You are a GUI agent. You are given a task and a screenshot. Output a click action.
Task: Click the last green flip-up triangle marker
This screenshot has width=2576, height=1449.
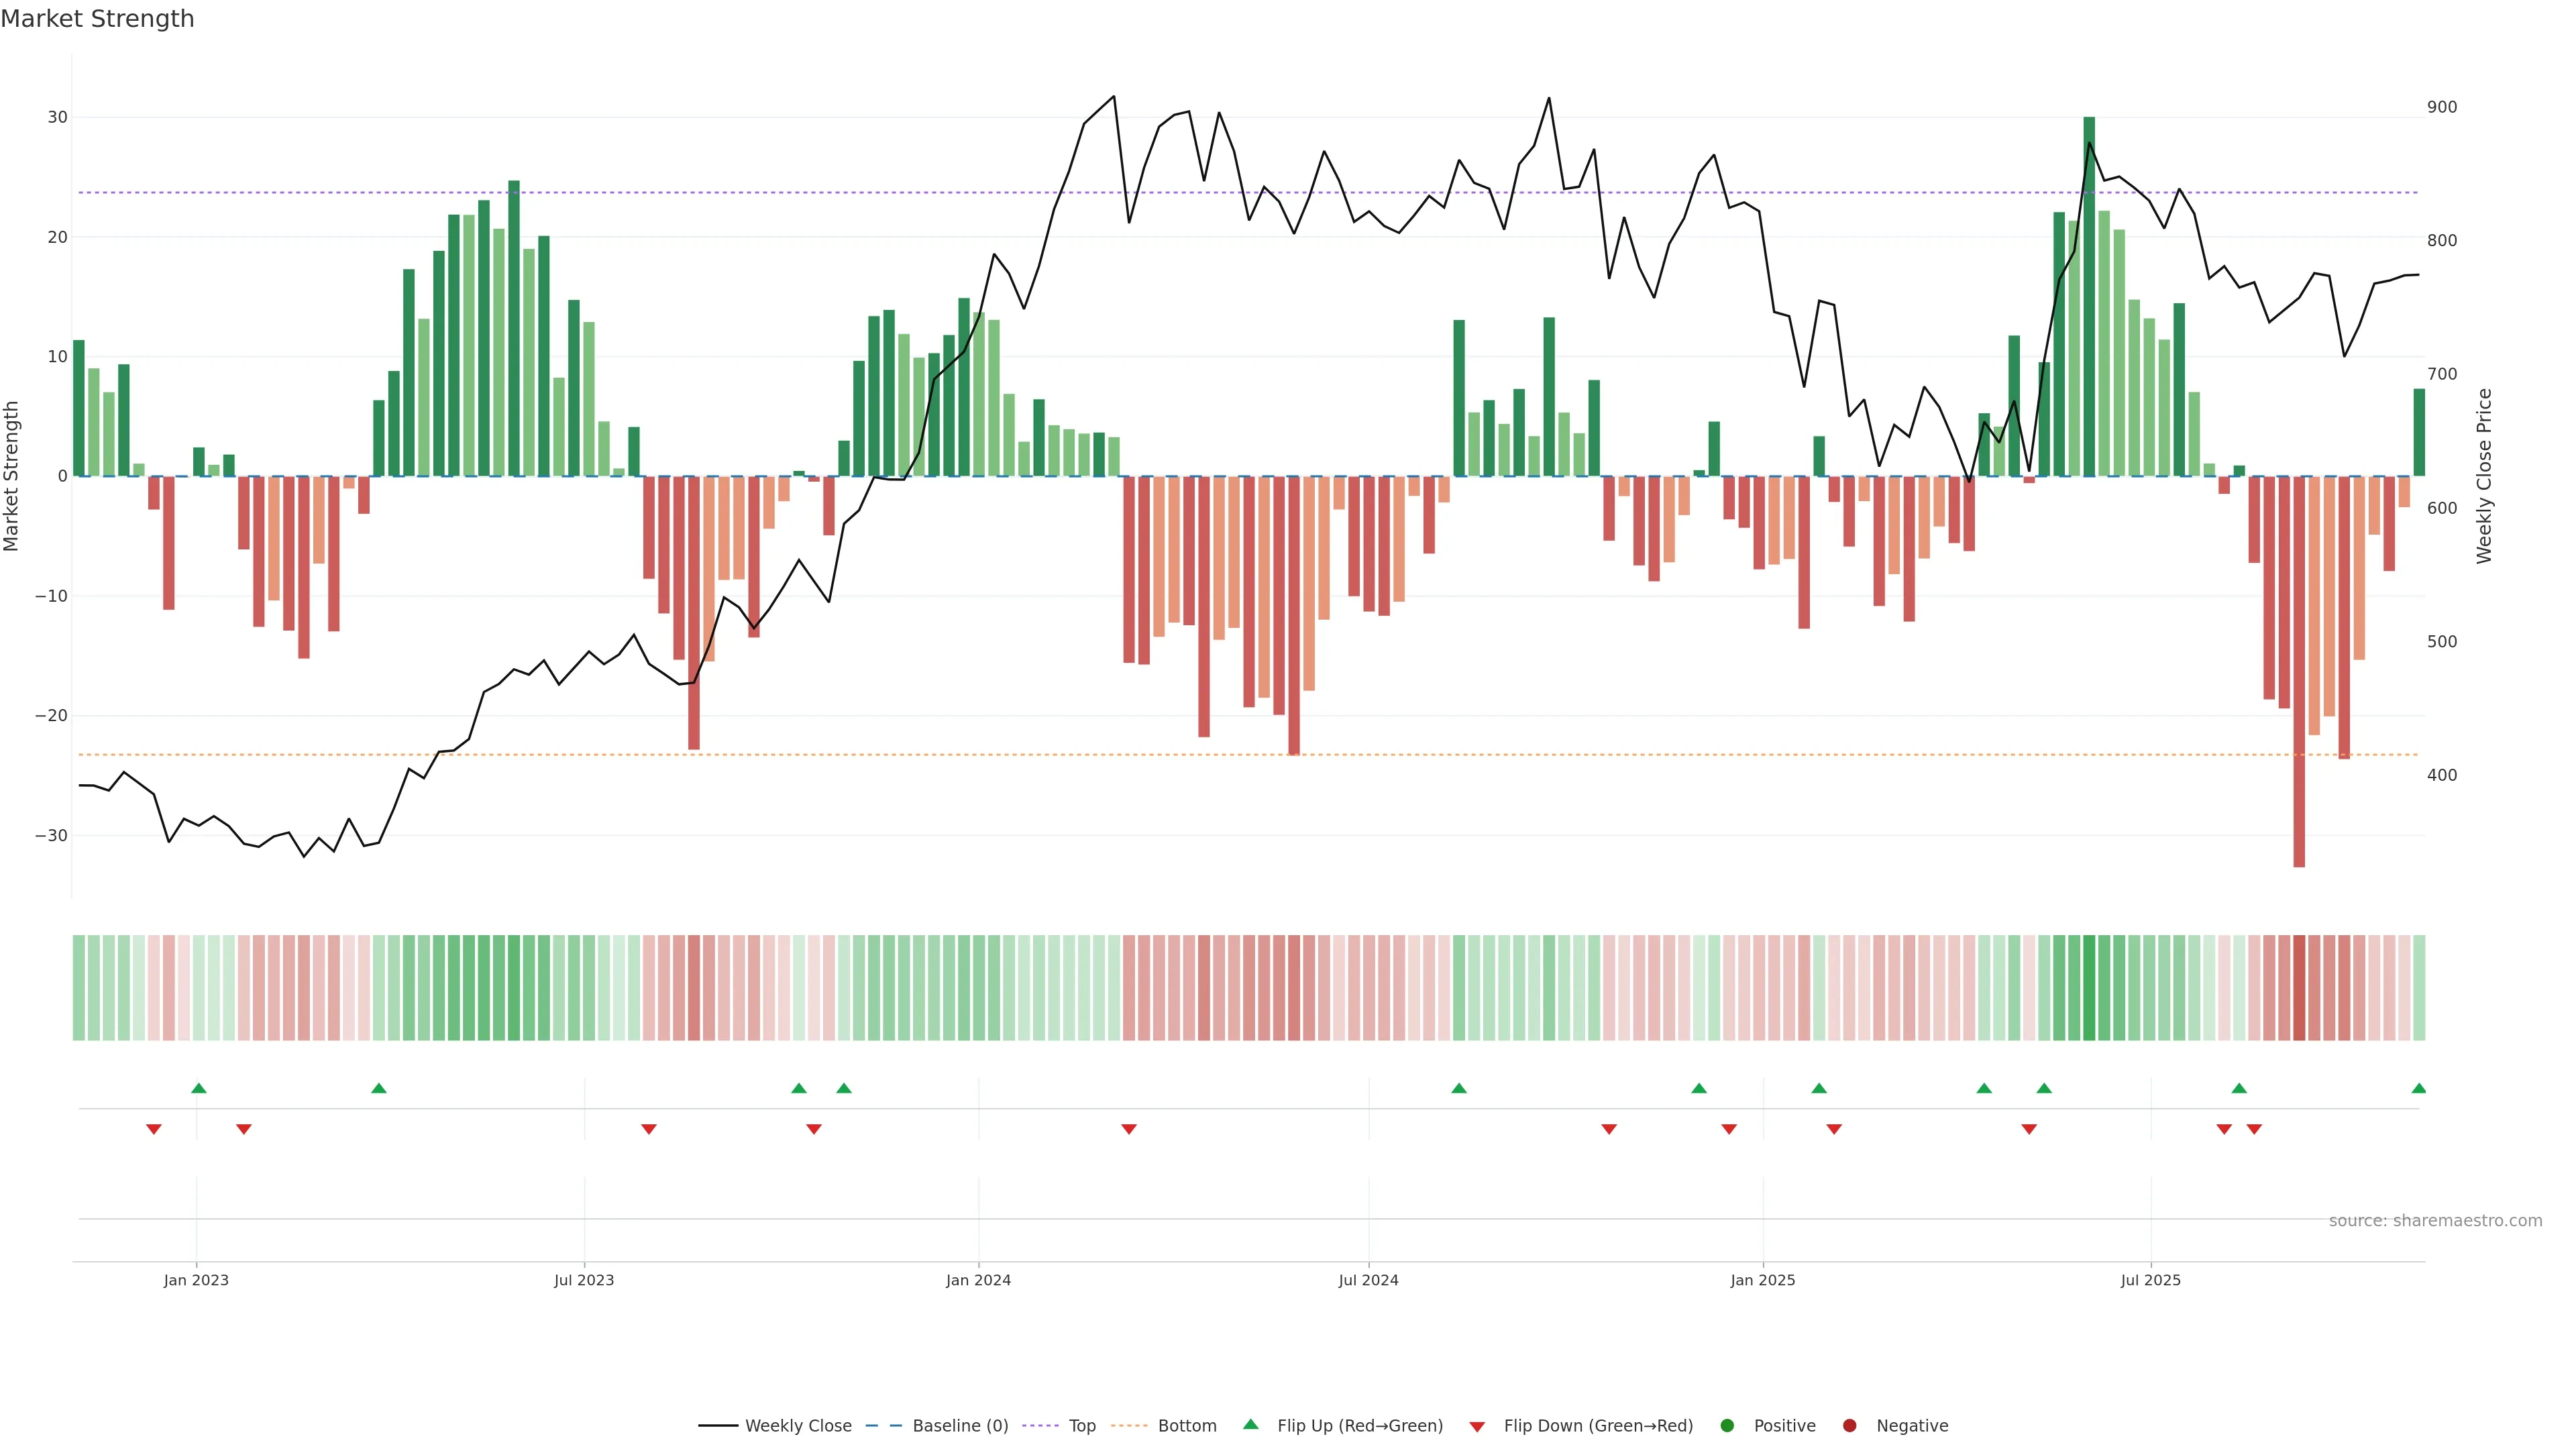[x=2418, y=1088]
